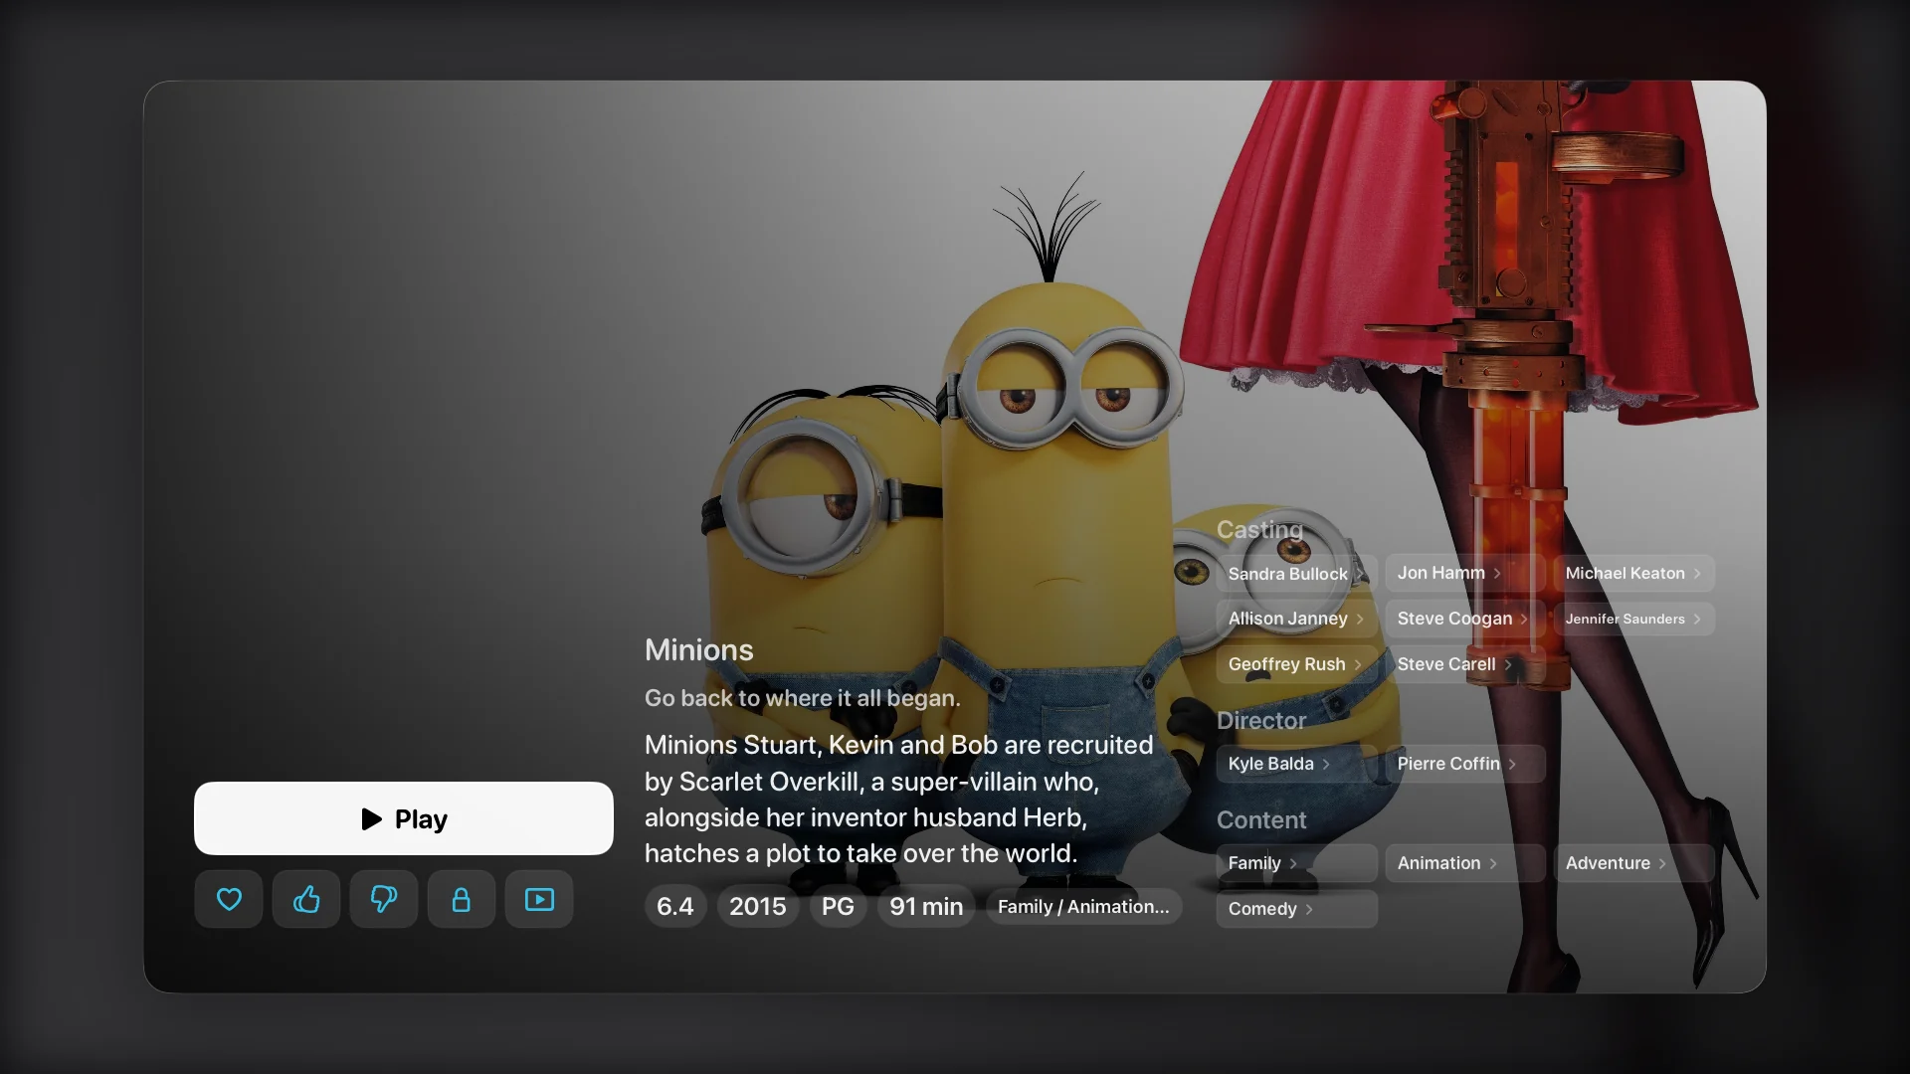Click the Minions plot synopsis paragraph

pos(899,799)
